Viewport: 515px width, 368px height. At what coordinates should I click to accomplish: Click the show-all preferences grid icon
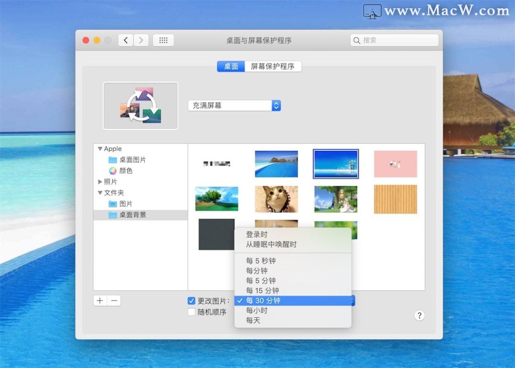coord(163,40)
